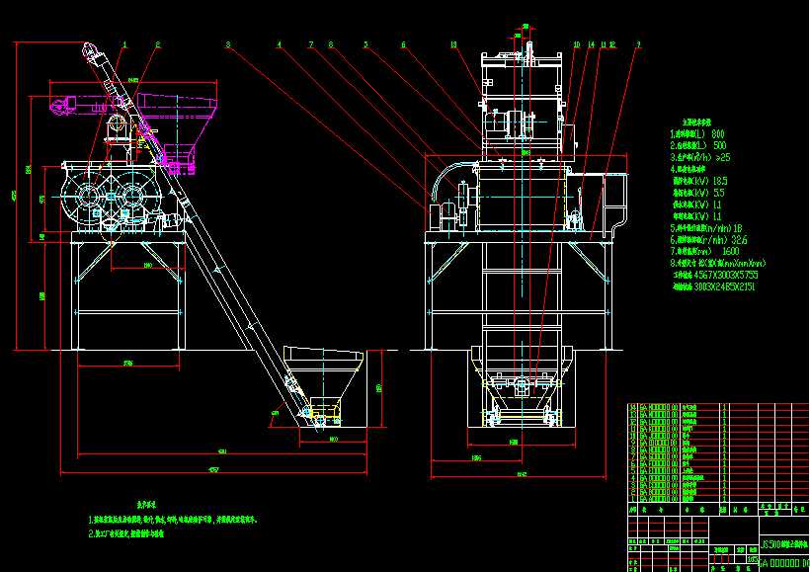The height and width of the screenshot is (572, 810).
Task: Select the 5.5 KW power value
Action: pyautogui.click(x=718, y=193)
